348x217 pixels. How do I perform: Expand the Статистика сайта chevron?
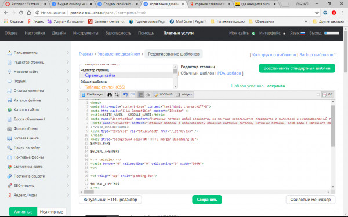point(68,167)
